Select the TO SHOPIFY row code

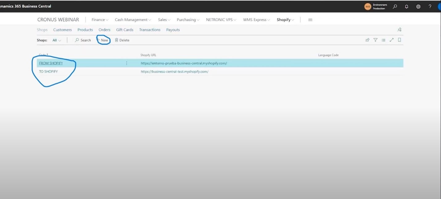click(48, 71)
